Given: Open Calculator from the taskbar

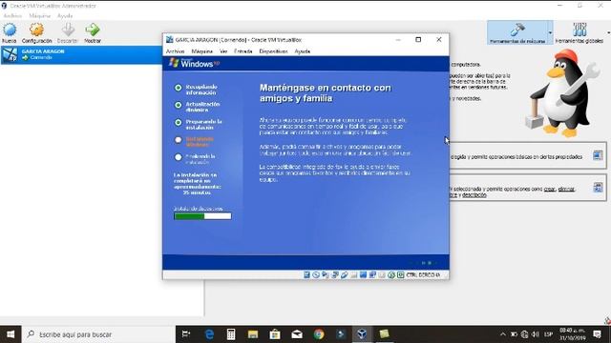Looking at the screenshot, I should pos(231,334).
